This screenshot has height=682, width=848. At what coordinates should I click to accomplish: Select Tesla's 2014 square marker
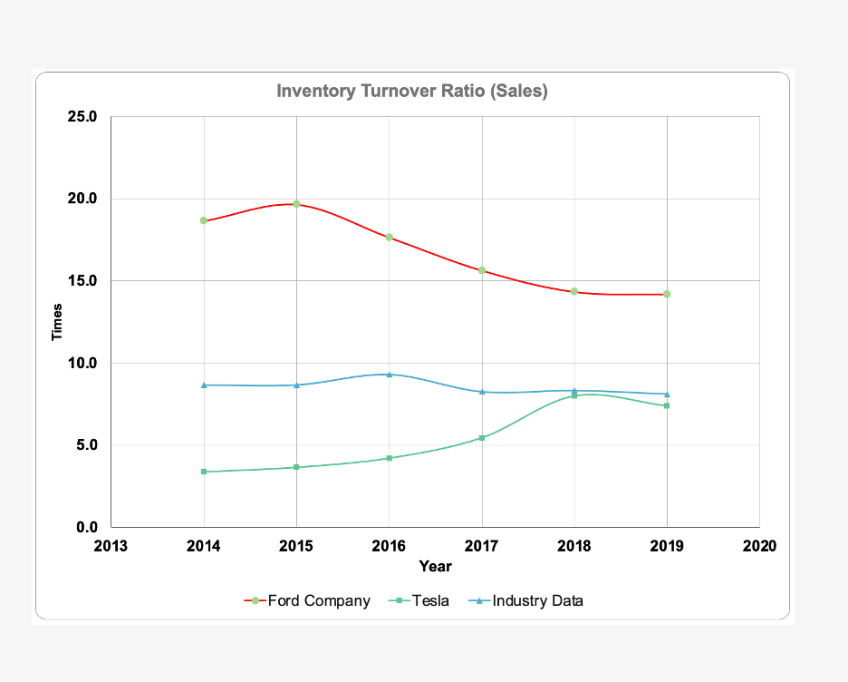(203, 472)
